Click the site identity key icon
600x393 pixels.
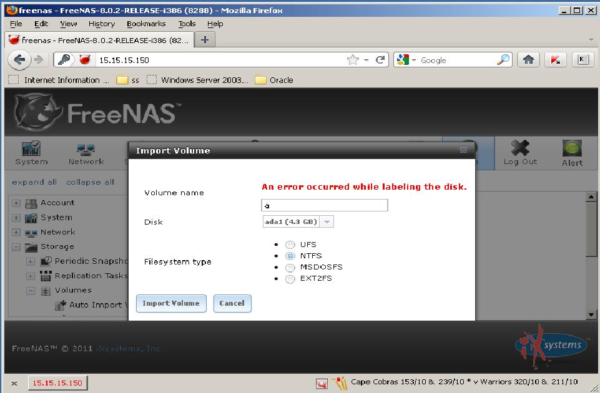pyautogui.click(x=64, y=60)
